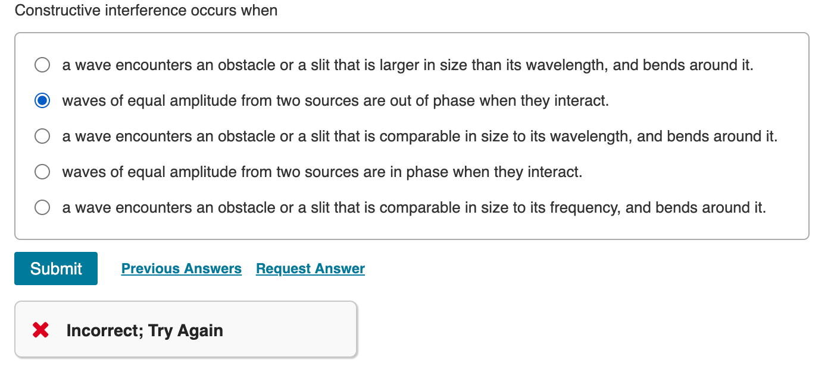Select radio option about larger obstacle bending
Image resolution: width=831 pixels, height=379 pixels.
42,65
